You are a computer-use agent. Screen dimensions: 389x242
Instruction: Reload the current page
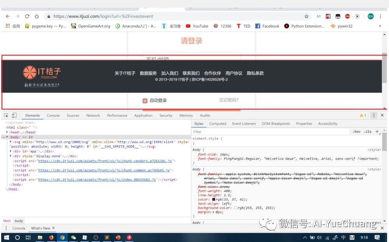click(27, 16)
